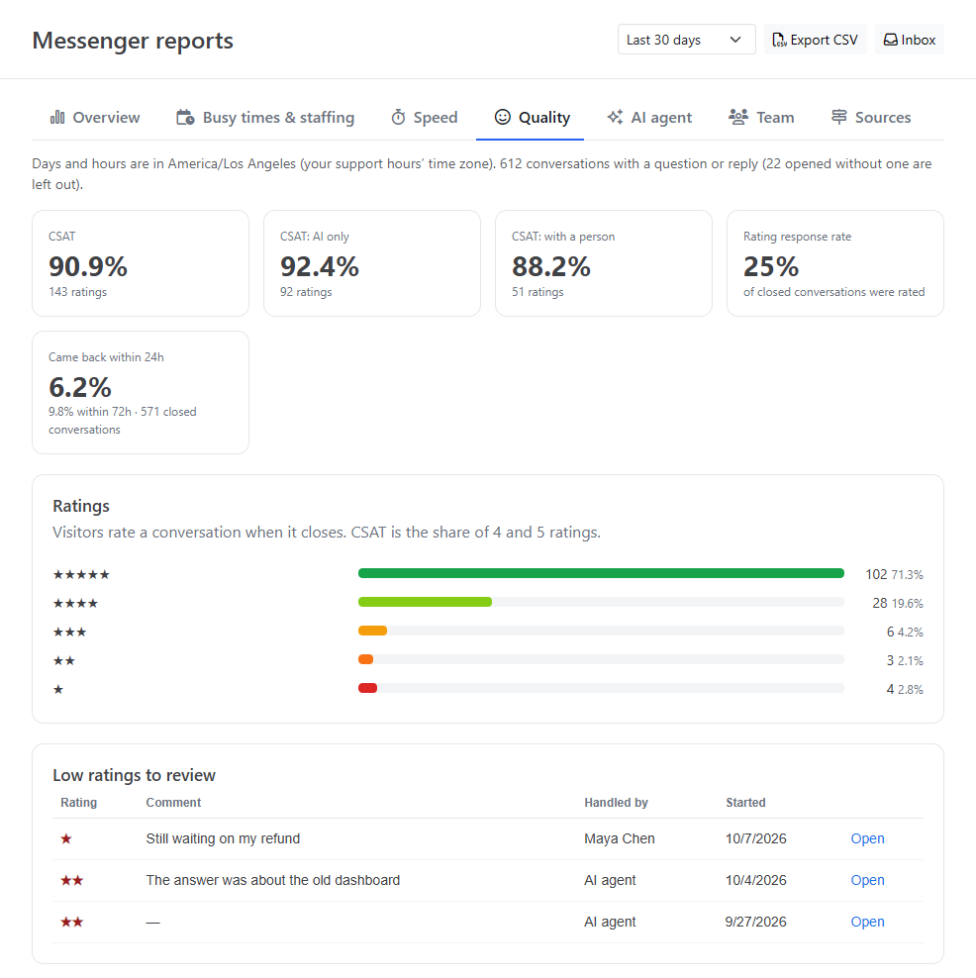Click the CSAT: AI only 92.4% card

[371, 263]
